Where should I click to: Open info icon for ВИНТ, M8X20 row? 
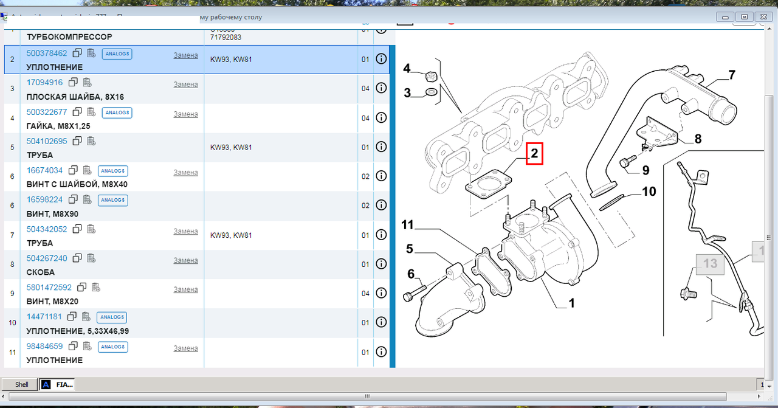[381, 293]
